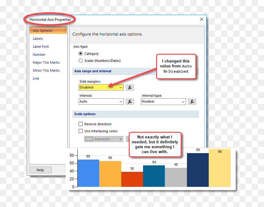The height and width of the screenshot is (207, 264).
Task: Click the 'Horizontal Axis Properties' title text
Action: 50,20
